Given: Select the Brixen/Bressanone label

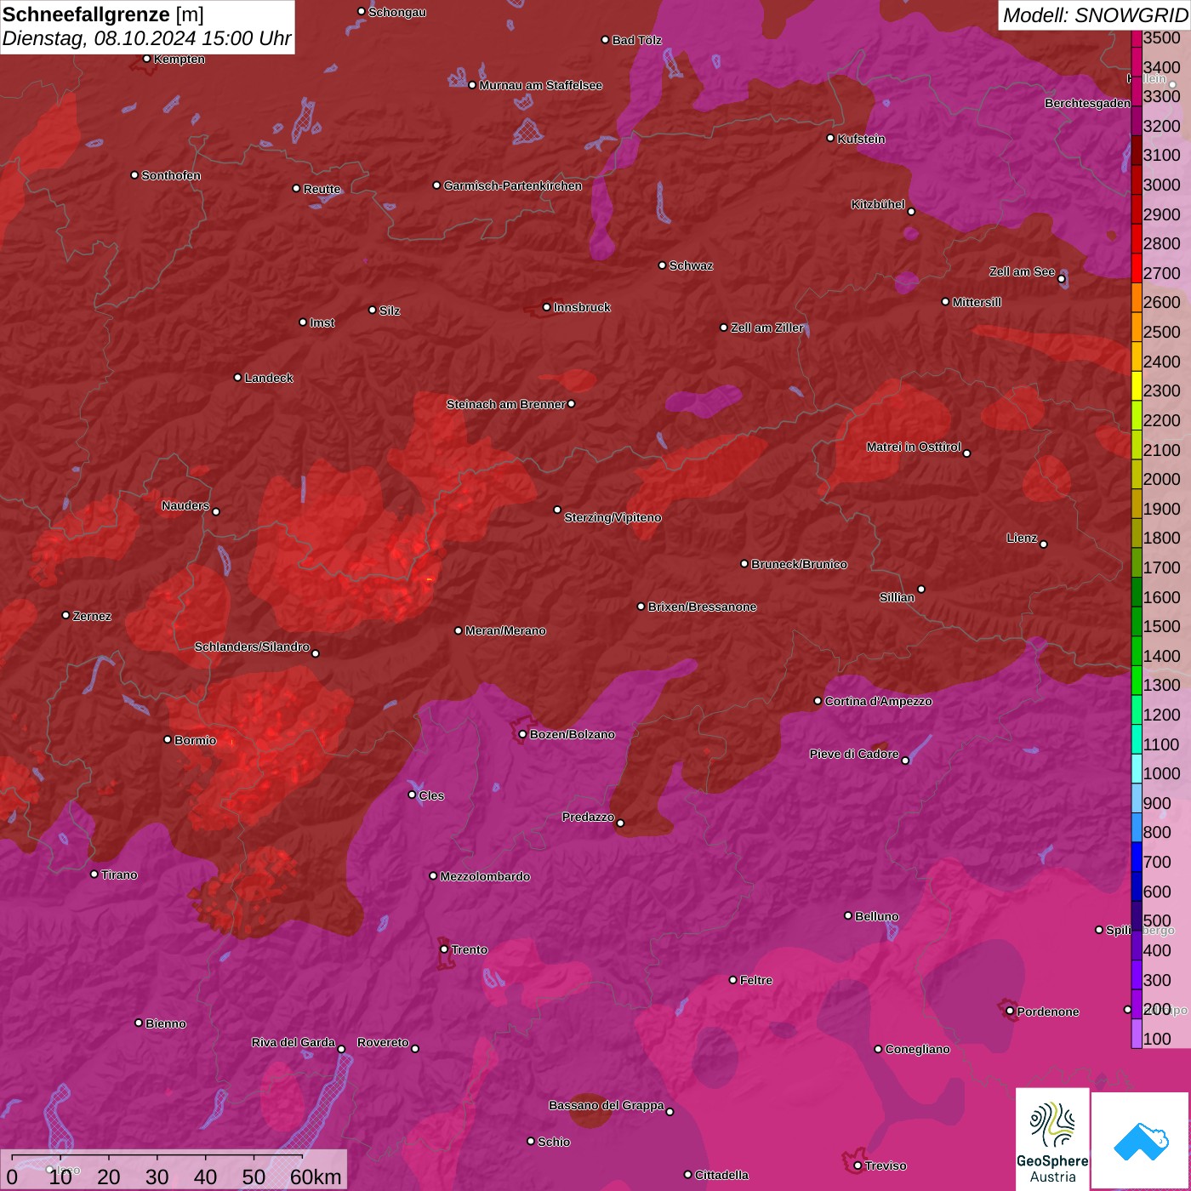Looking at the screenshot, I should click(702, 607).
